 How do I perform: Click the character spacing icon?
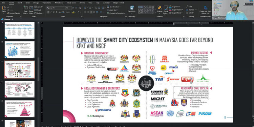click(x=63, y=12)
